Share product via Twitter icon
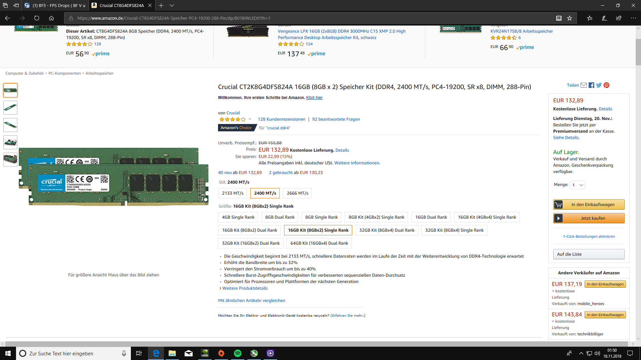This screenshot has height=360, width=641. point(599,85)
